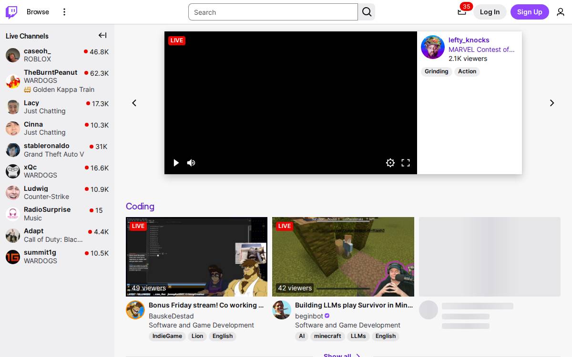Click the search magnifier button
This screenshot has width=572, height=357.
point(367,12)
